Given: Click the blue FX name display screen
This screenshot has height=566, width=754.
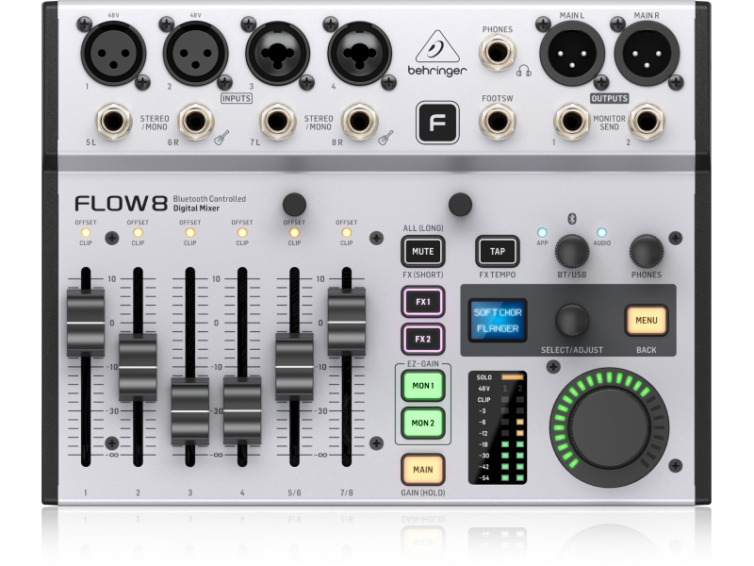Looking at the screenshot, I should 498,320.
